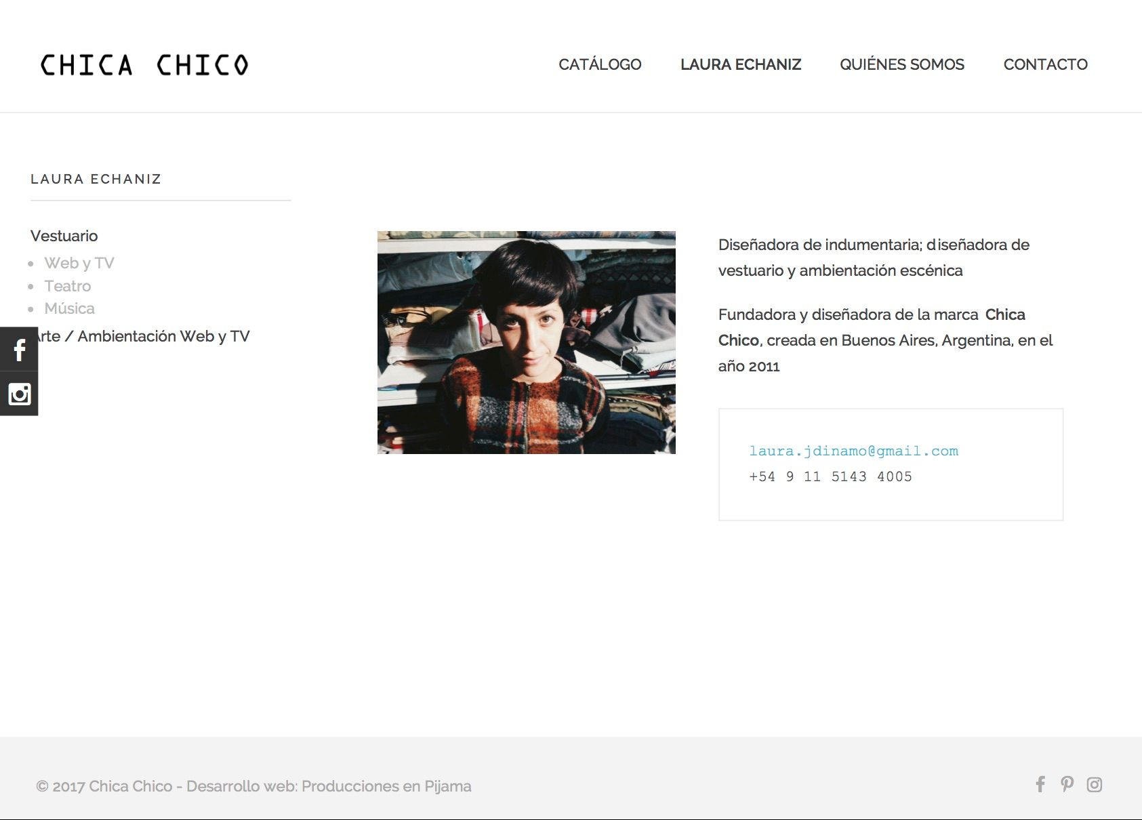
Task: Open the Catálogo menu item
Action: coord(600,64)
